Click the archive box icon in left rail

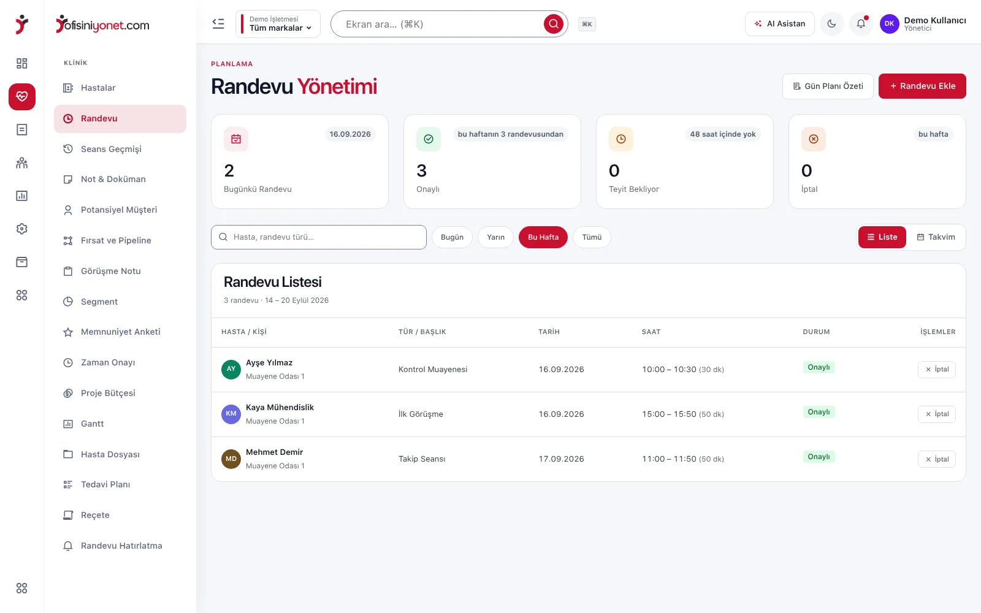click(x=22, y=262)
